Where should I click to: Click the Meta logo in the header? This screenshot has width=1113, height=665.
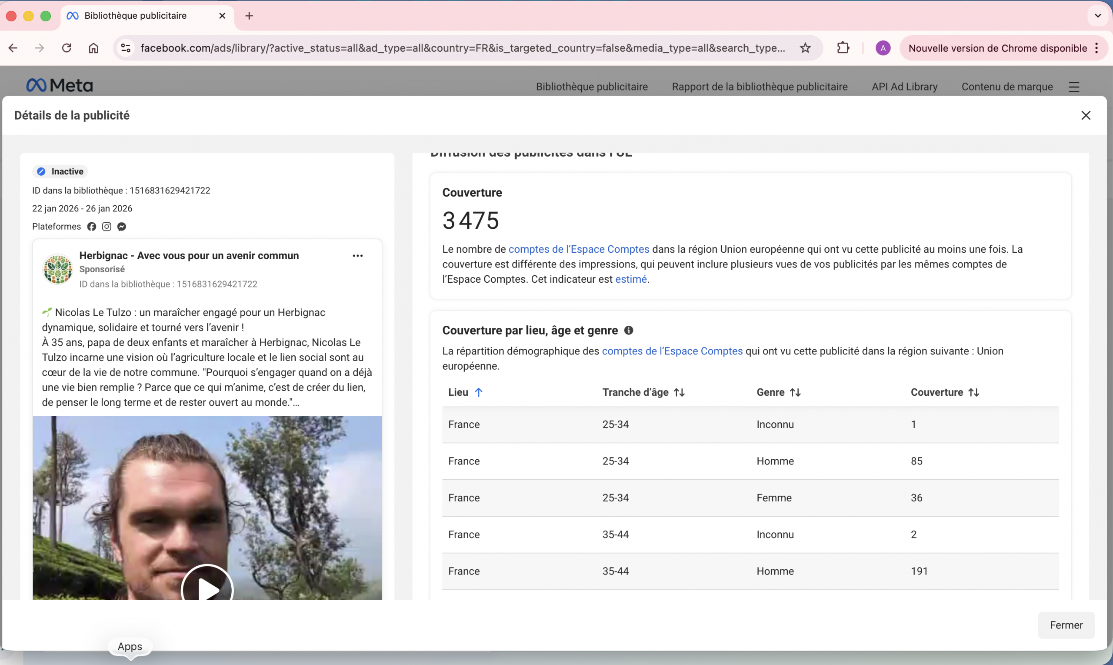tap(59, 85)
